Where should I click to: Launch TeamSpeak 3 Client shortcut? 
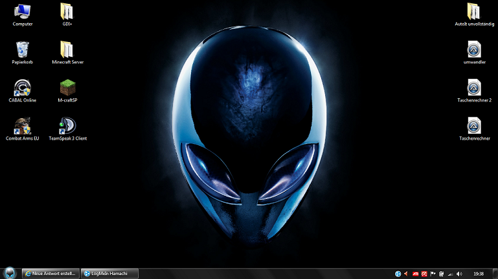pyautogui.click(x=67, y=125)
